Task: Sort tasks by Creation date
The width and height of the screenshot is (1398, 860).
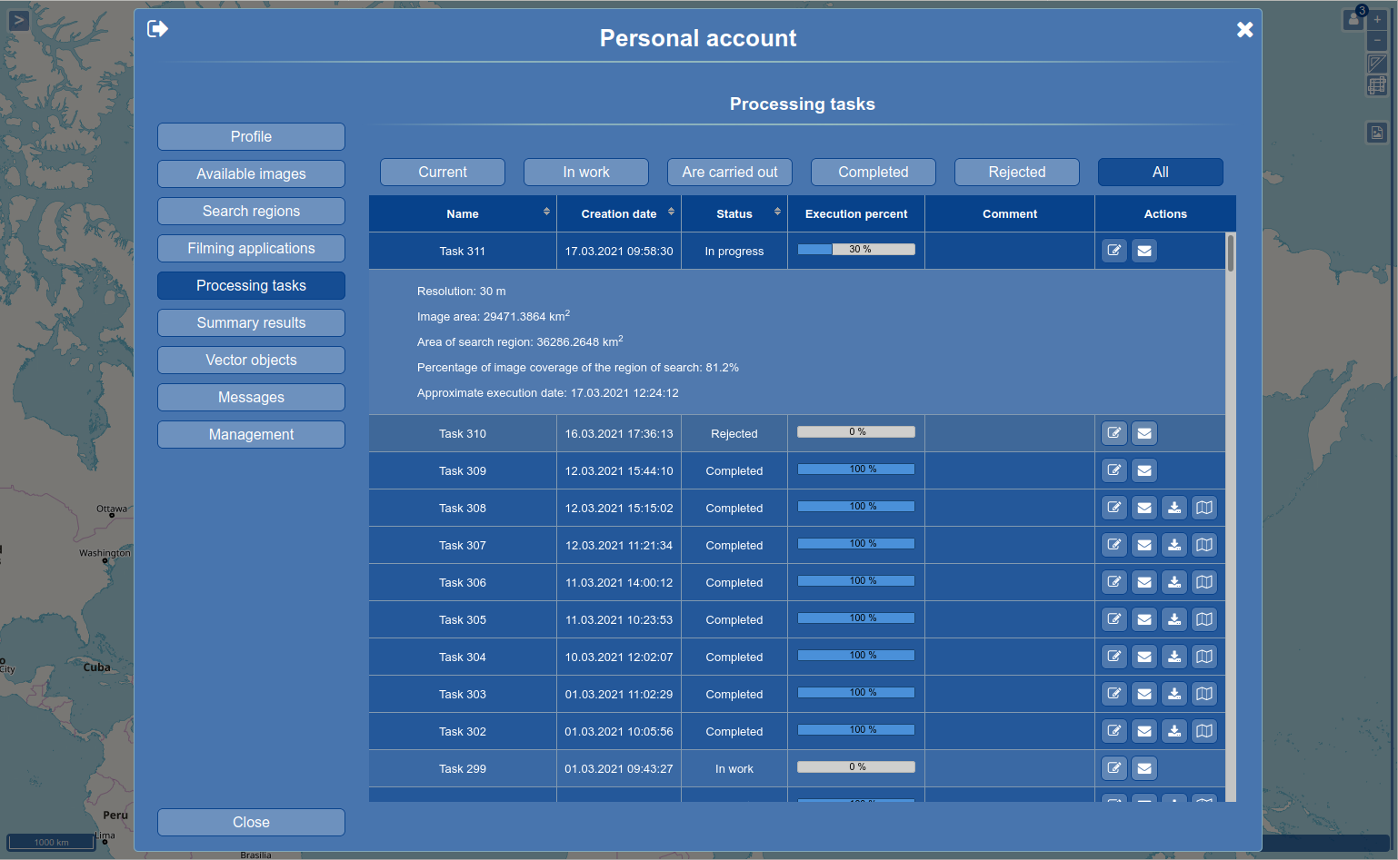Action: [x=671, y=212]
